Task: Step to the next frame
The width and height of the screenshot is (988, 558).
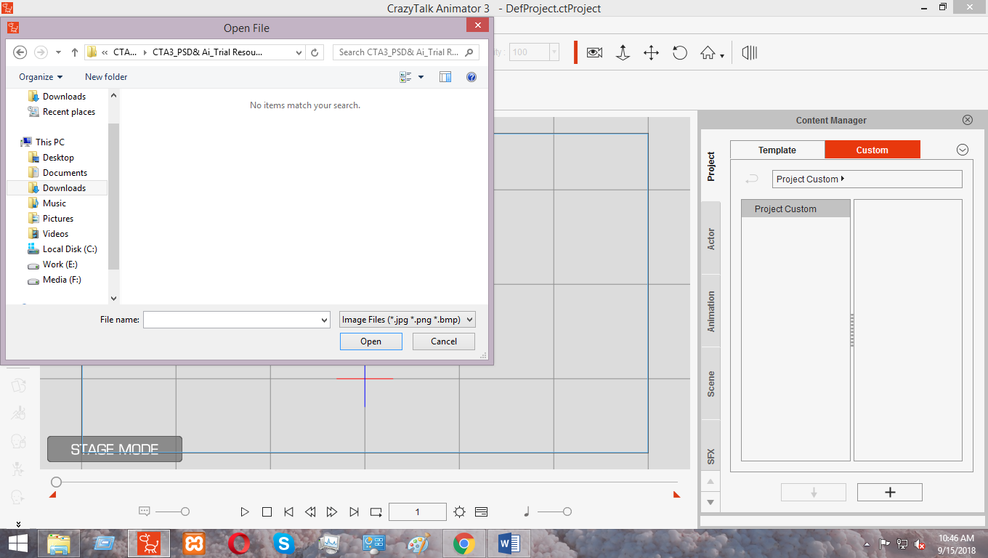Action: point(332,512)
